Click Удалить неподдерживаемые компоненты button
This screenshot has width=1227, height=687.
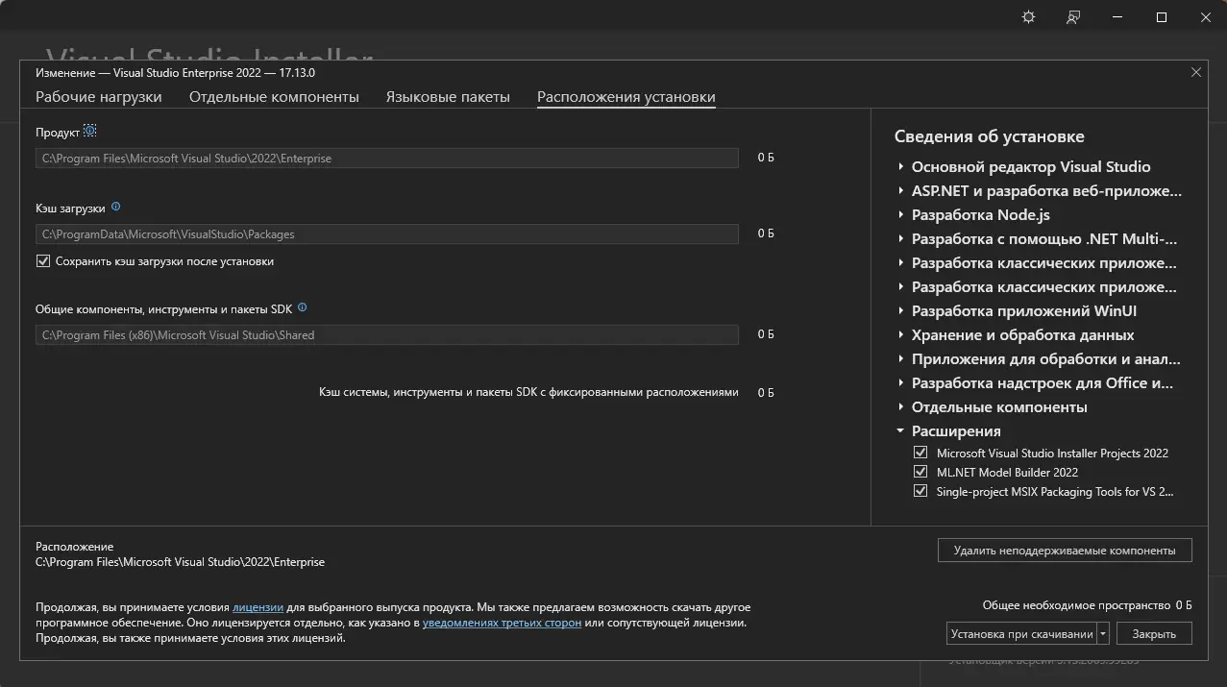coord(1064,551)
